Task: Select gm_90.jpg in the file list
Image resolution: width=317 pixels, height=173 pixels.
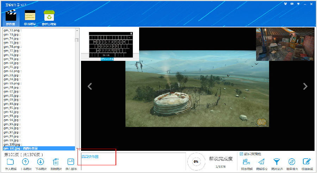Action: pyautogui.click(x=12, y=104)
